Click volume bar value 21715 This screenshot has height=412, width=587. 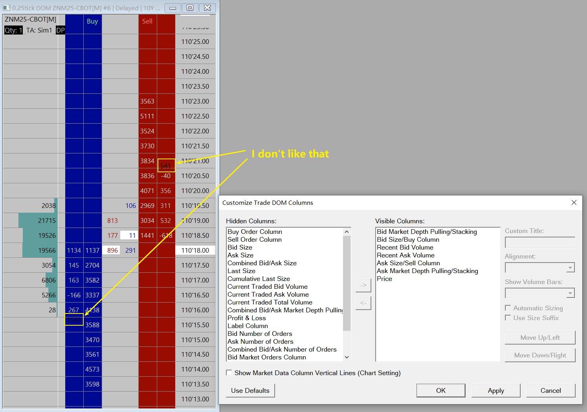click(x=47, y=221)
